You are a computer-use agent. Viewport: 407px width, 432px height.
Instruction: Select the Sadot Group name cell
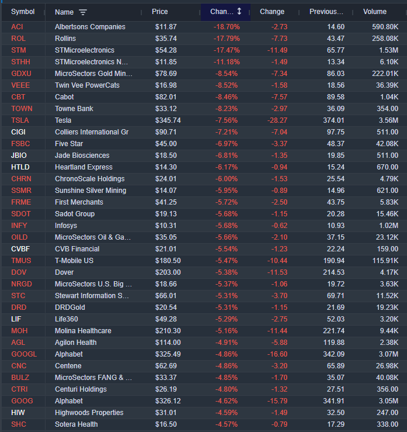pos(75,214)
